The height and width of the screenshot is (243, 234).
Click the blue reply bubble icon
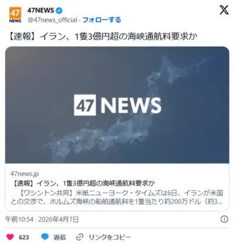45,237
